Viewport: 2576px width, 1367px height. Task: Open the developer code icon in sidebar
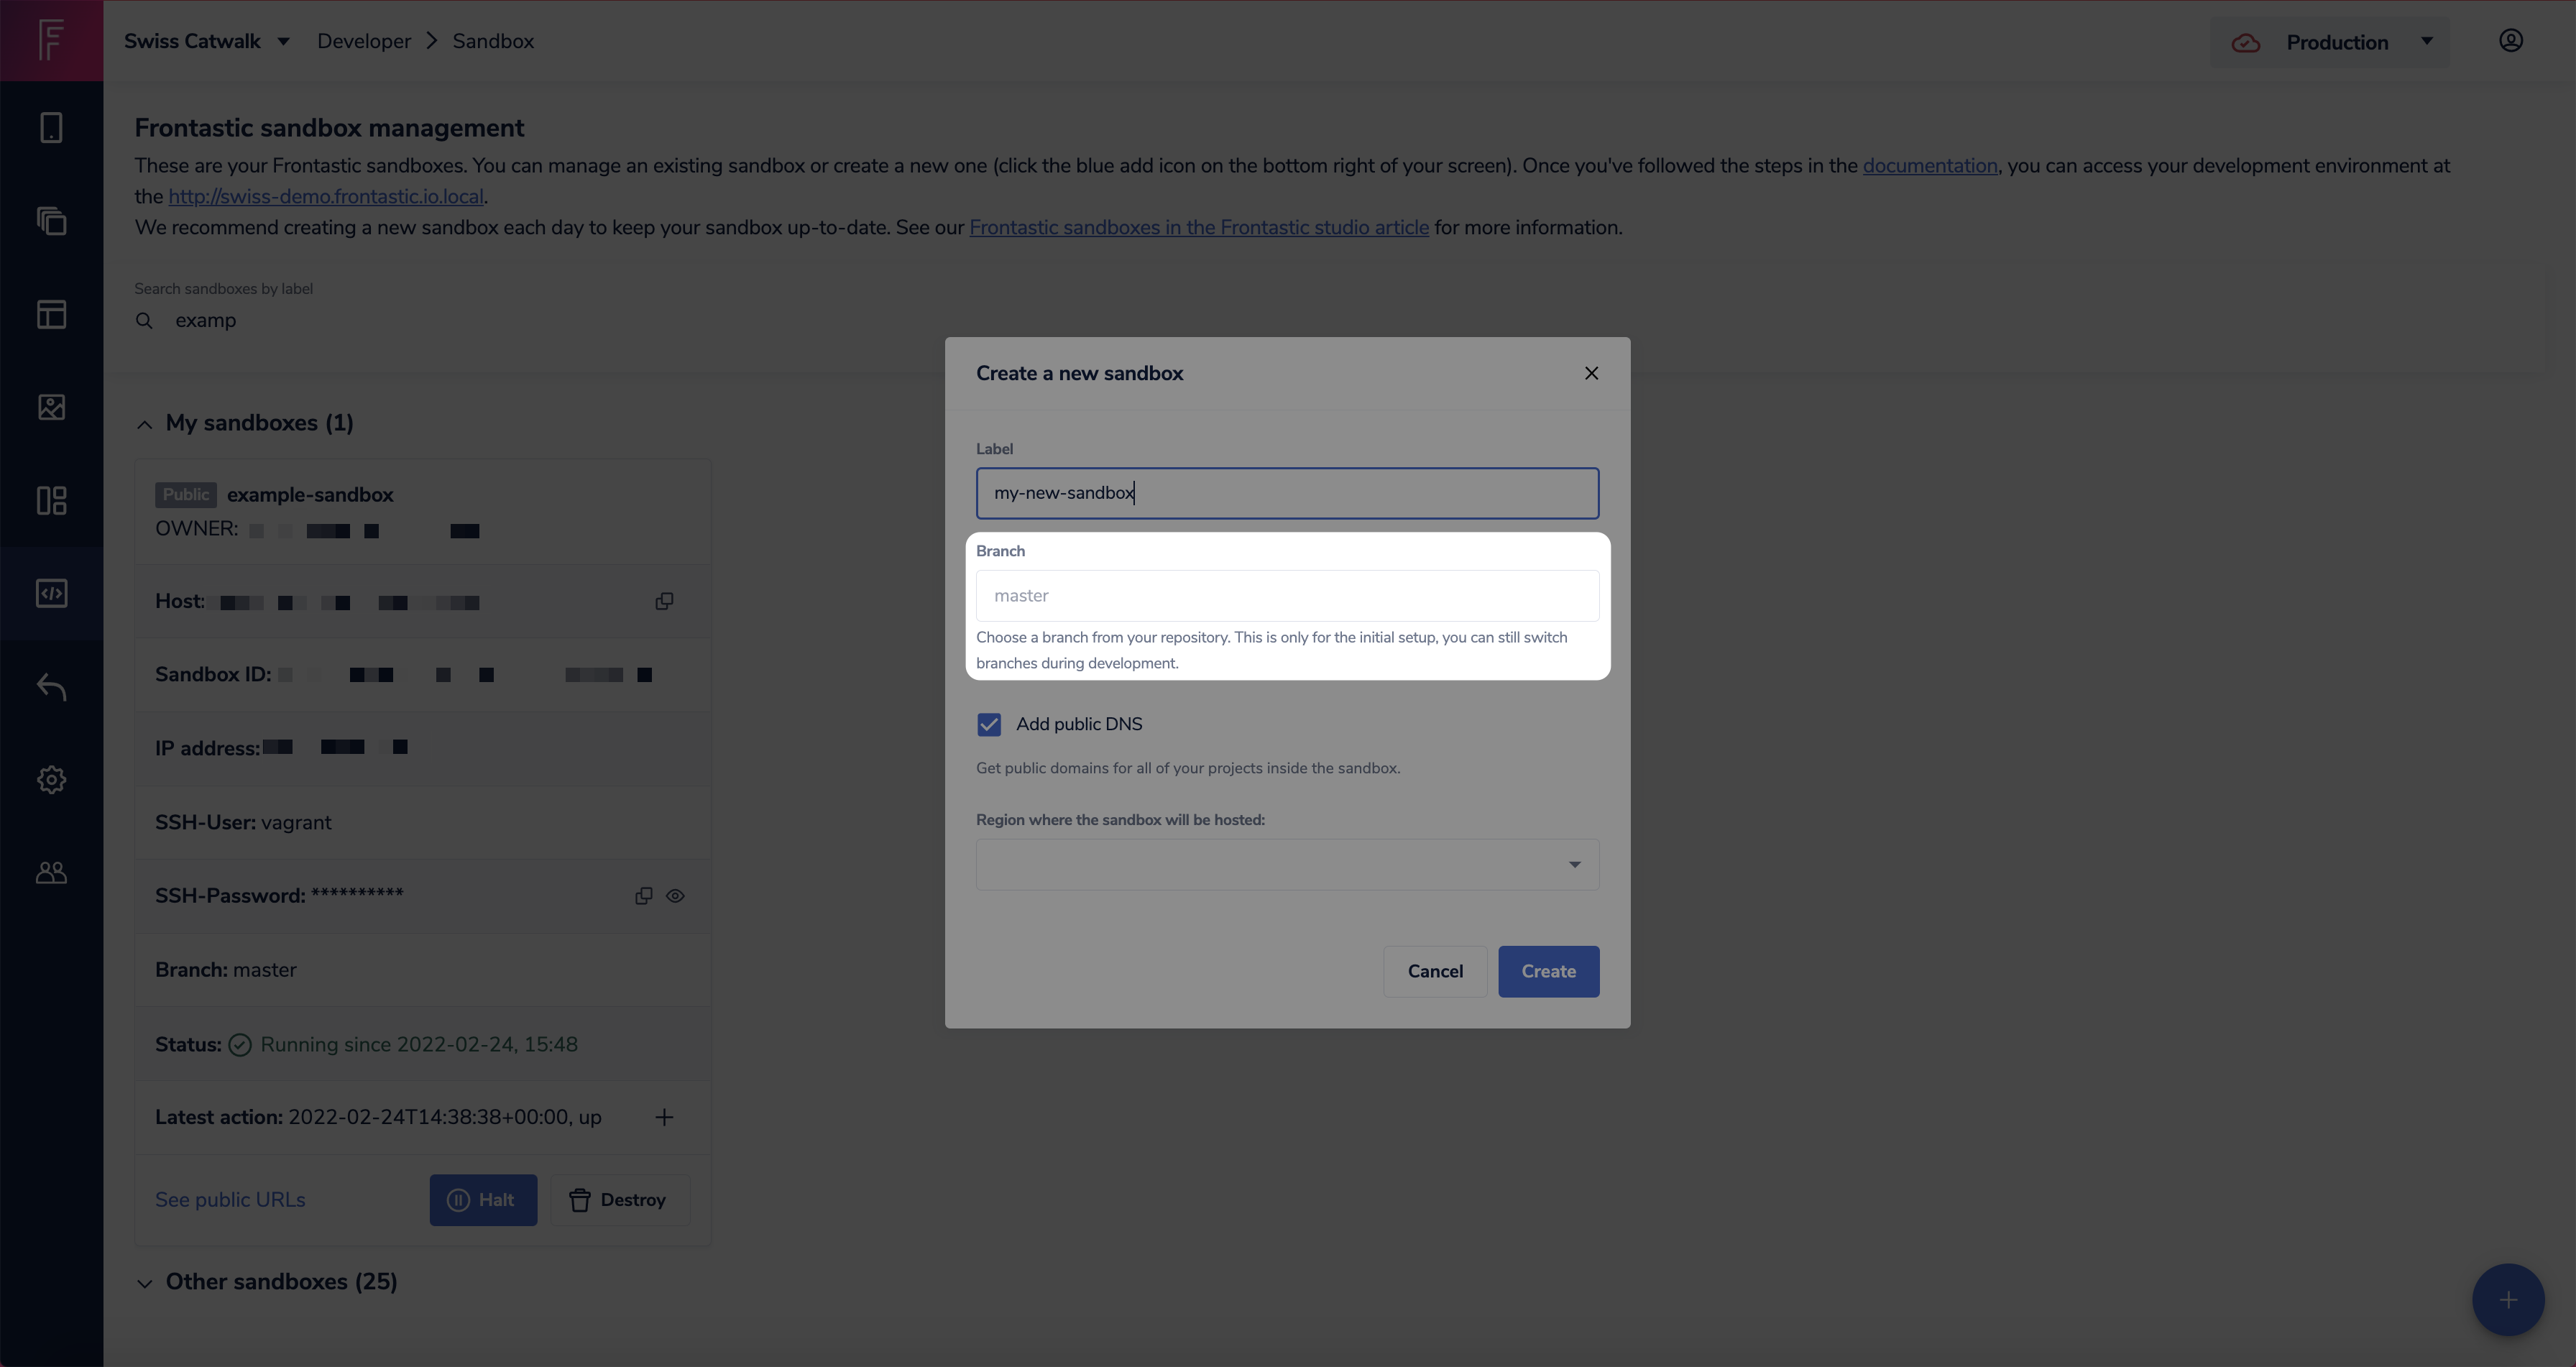[51, 593]
